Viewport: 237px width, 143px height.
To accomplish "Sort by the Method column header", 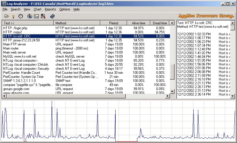I will coord(77,23).
